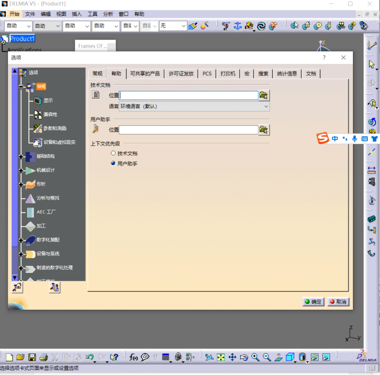
Task: Click the 取消 button
Action: coord(338,302)
